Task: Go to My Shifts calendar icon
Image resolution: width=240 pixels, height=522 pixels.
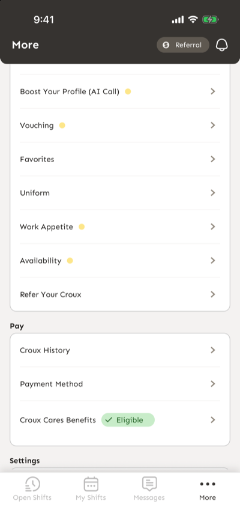Action: [x=91, y=484]
